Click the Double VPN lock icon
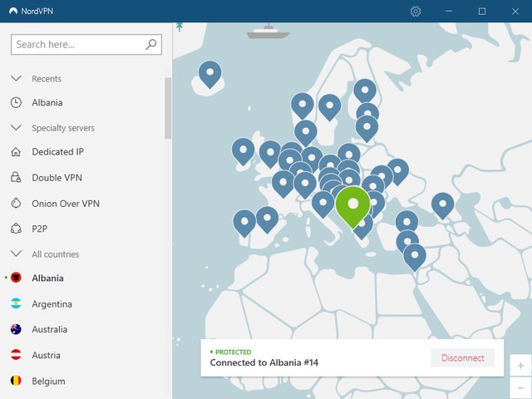532x399 pixels. pyautogui.click(x=16, y=178)
